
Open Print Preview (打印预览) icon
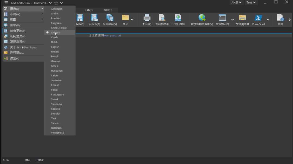coord(162,19)
